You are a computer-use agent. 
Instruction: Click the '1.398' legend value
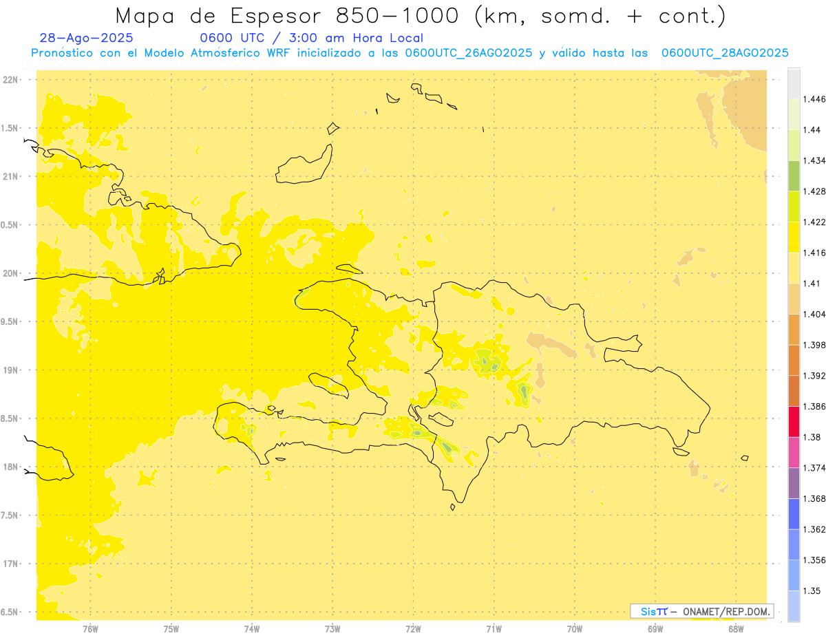pos(815,345)
